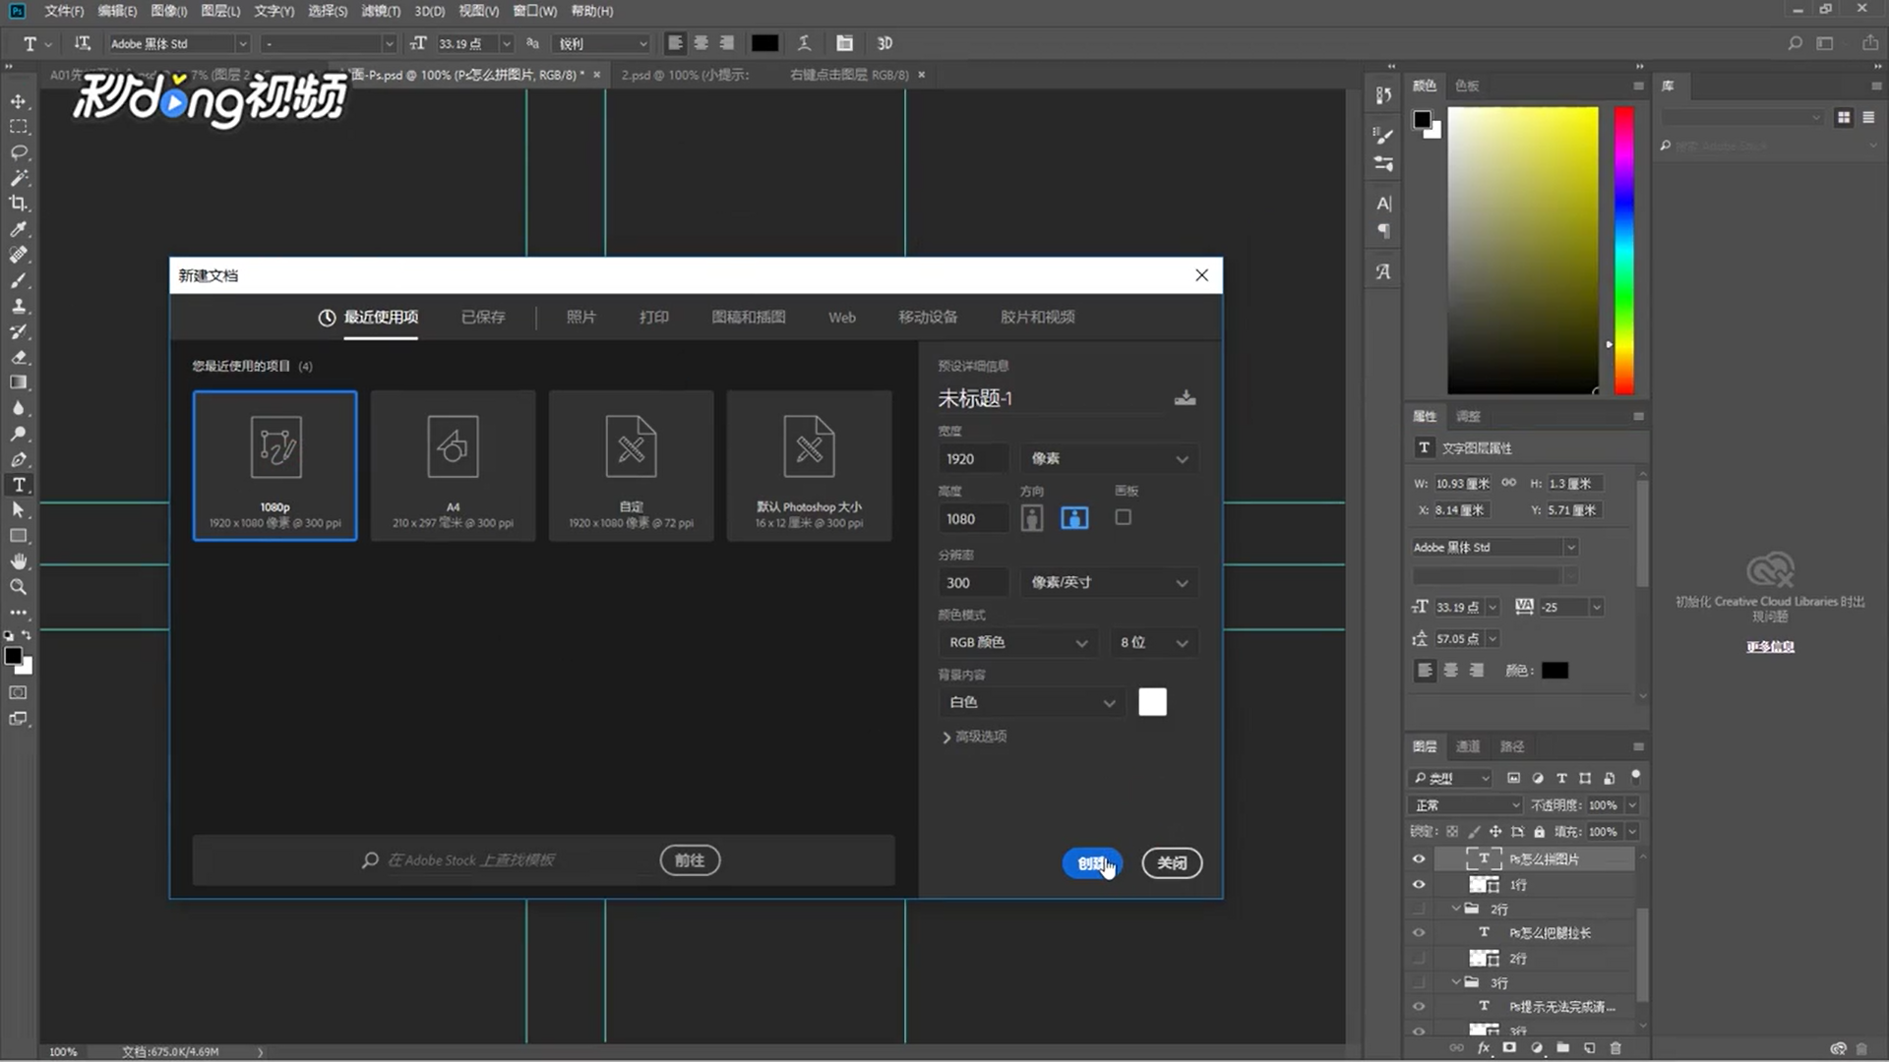
Task: Select the Crop tool in toolbar
Action: (19, 204)
